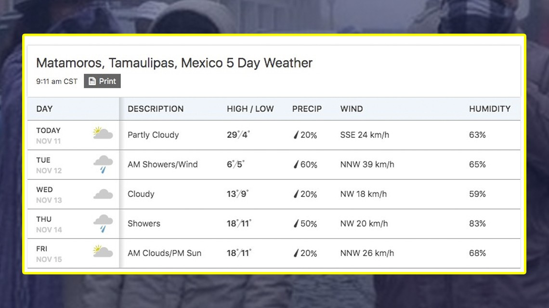Viewport: 549px width, 308px height.
Task: Open the full forecast for TODAY Nov 11
Action: click(x=49, y=135)
